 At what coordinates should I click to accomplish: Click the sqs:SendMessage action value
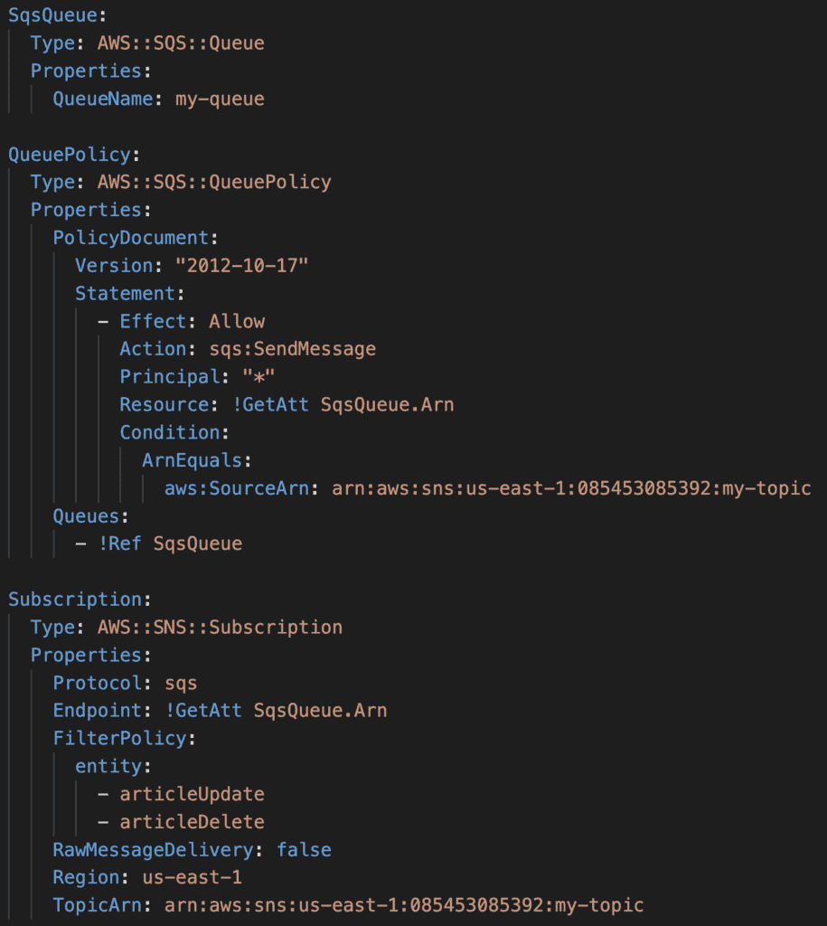(287, 349)
